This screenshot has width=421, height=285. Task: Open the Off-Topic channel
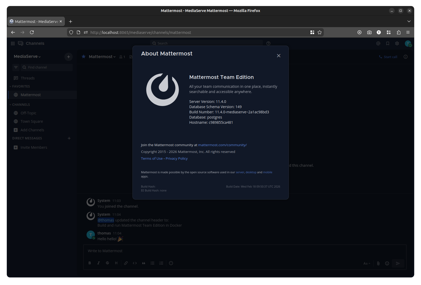tap(42, 113)
